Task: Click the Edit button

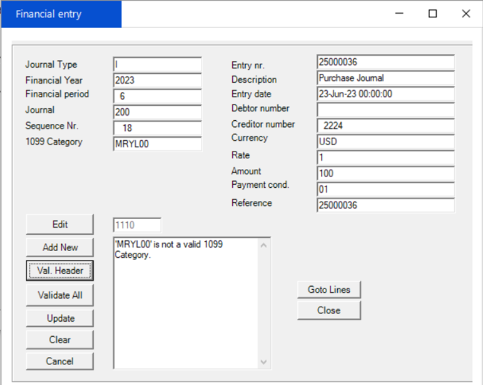Action: point(59,224)
